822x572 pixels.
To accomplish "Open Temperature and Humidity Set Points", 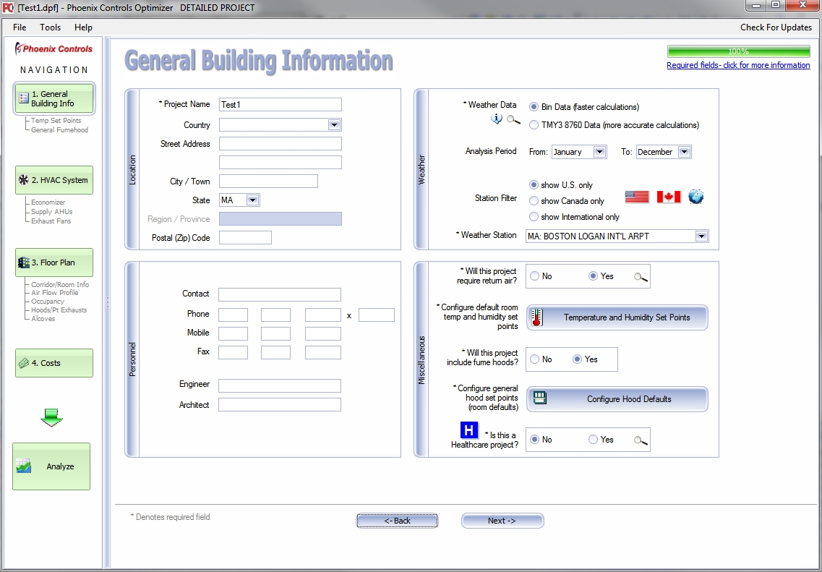I will pos(617,317).
